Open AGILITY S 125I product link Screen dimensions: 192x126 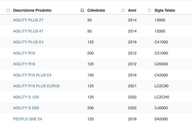tap(26, 97)
